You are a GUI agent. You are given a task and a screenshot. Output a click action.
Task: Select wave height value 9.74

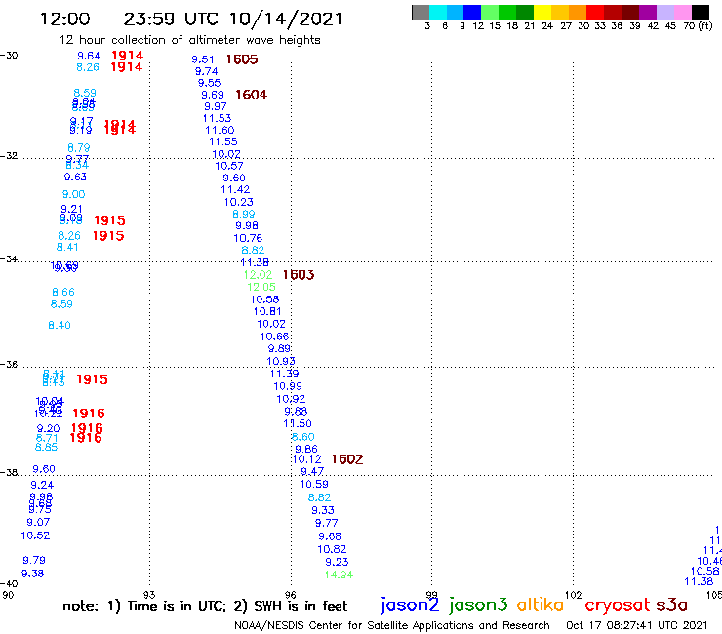(x=206, y=71)
